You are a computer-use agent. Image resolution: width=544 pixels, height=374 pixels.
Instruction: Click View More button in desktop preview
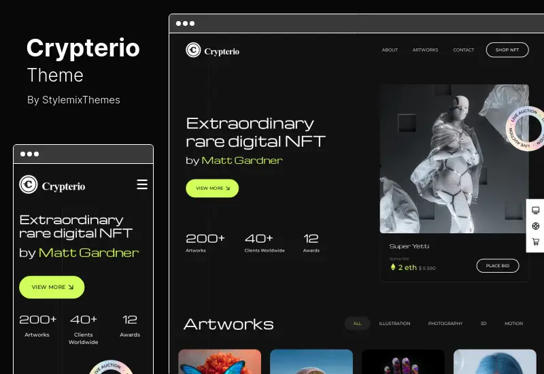pyautogui.click(x=212, y=188)
